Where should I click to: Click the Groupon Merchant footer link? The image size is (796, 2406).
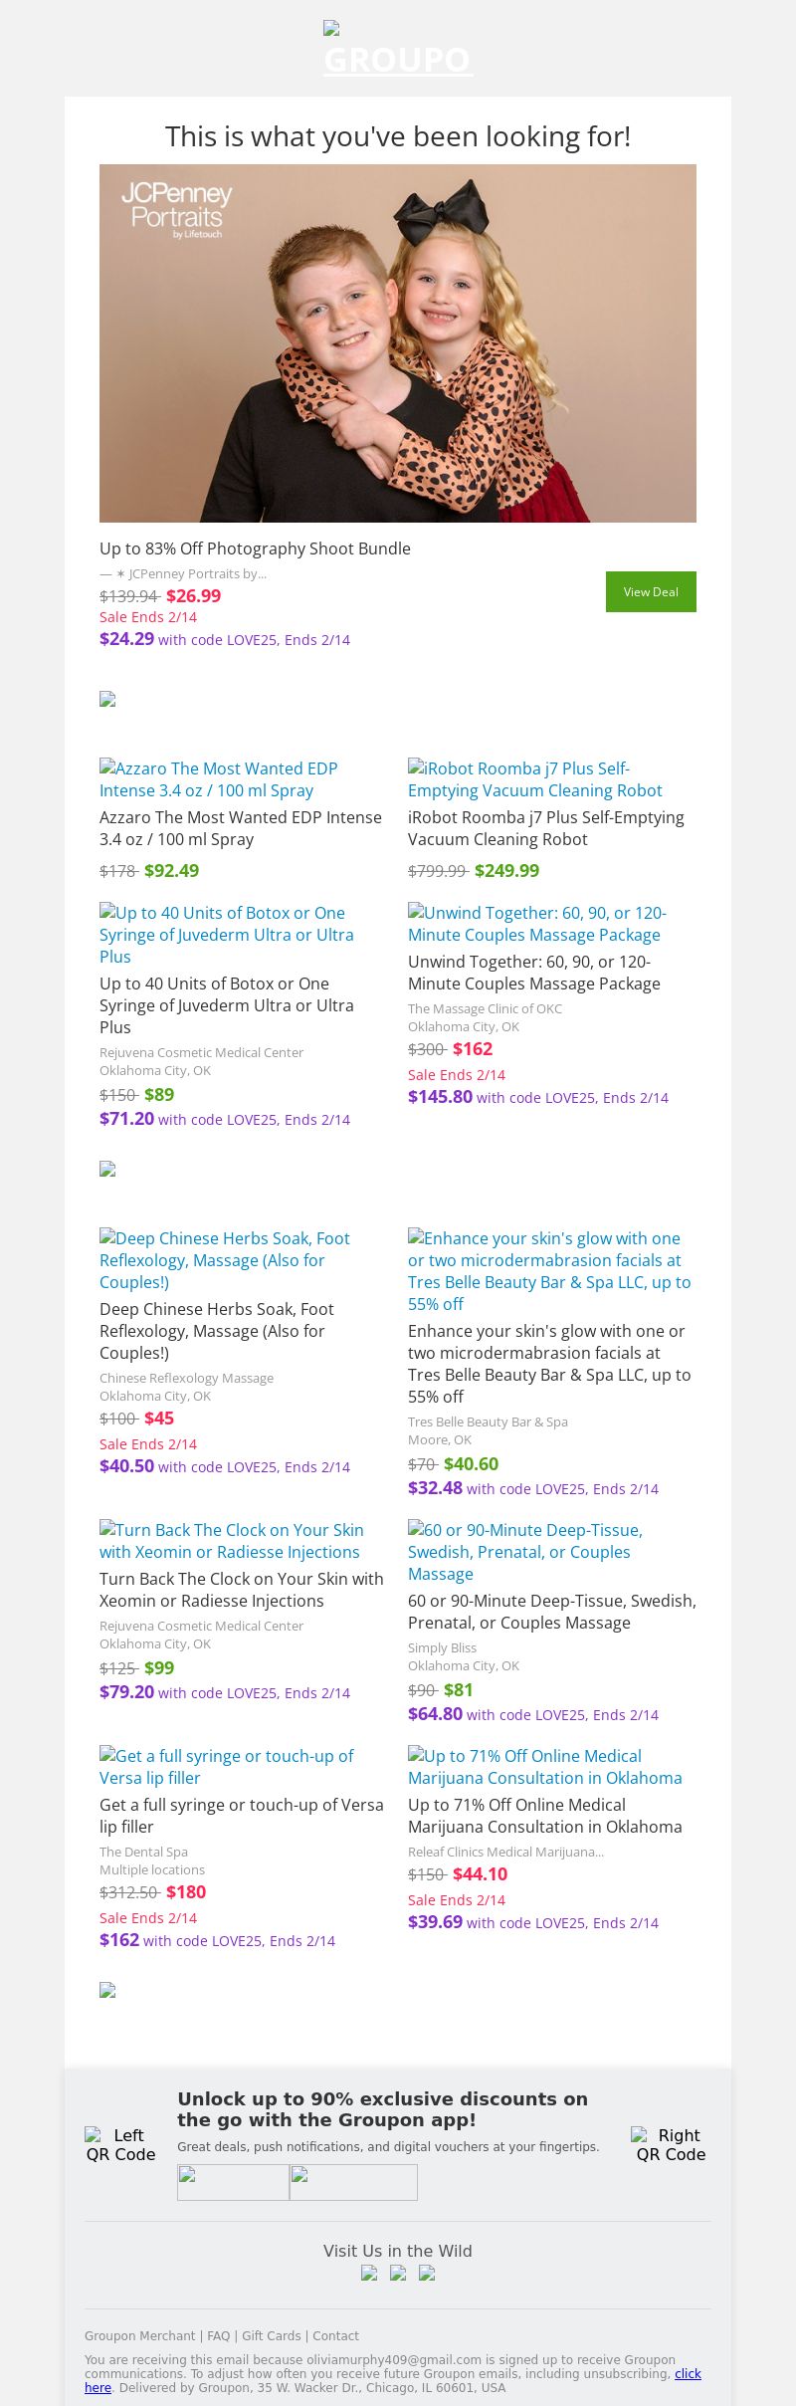(x=139, y=2335)
